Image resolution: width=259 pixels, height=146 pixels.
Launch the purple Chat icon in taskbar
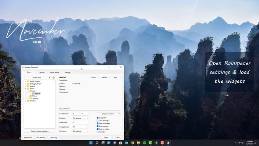[115, 143]
